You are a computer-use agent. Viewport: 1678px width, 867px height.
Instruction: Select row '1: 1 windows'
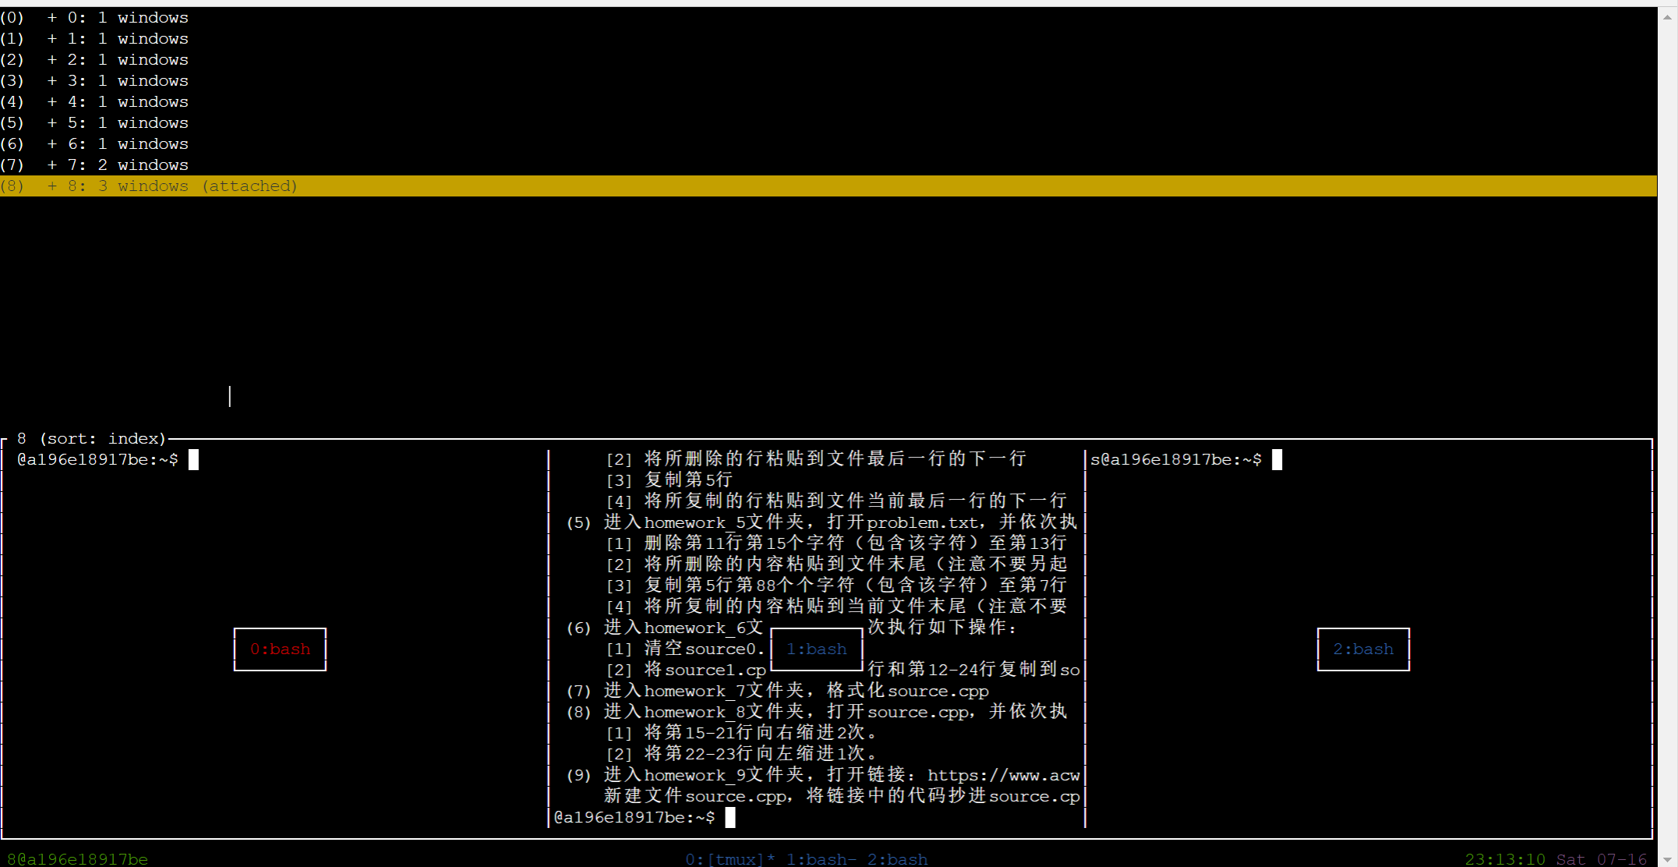[x=828, y=38]
